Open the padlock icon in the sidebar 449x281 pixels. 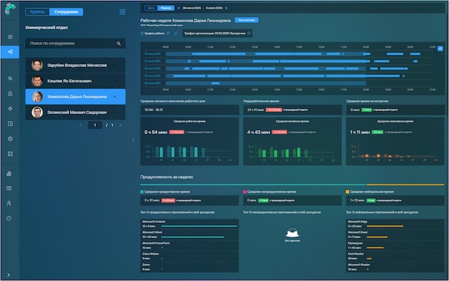(x=10, y=94)
